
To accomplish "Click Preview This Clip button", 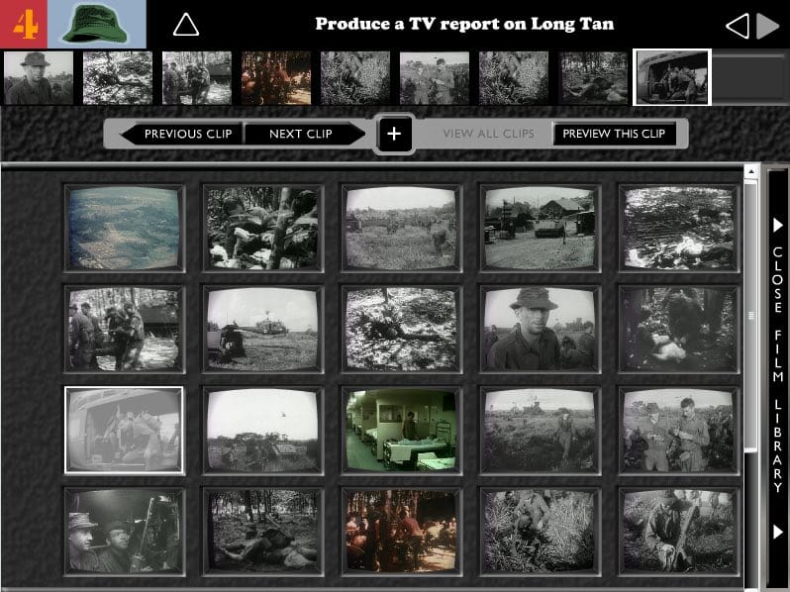I will pos(614,134).
